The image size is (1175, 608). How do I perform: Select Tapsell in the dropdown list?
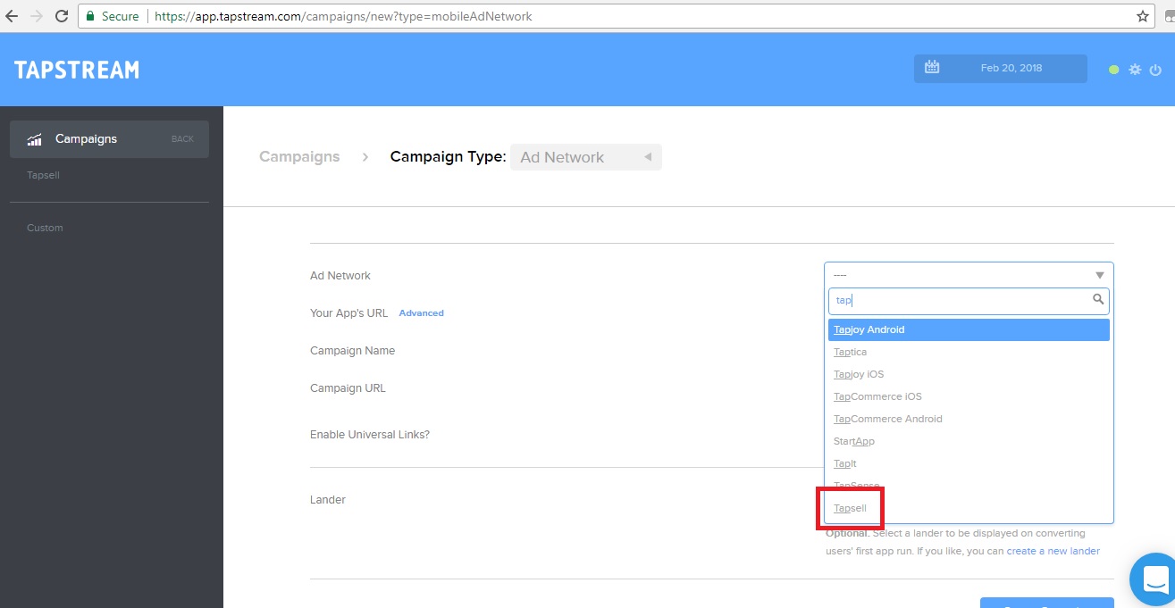click(969, 508)
